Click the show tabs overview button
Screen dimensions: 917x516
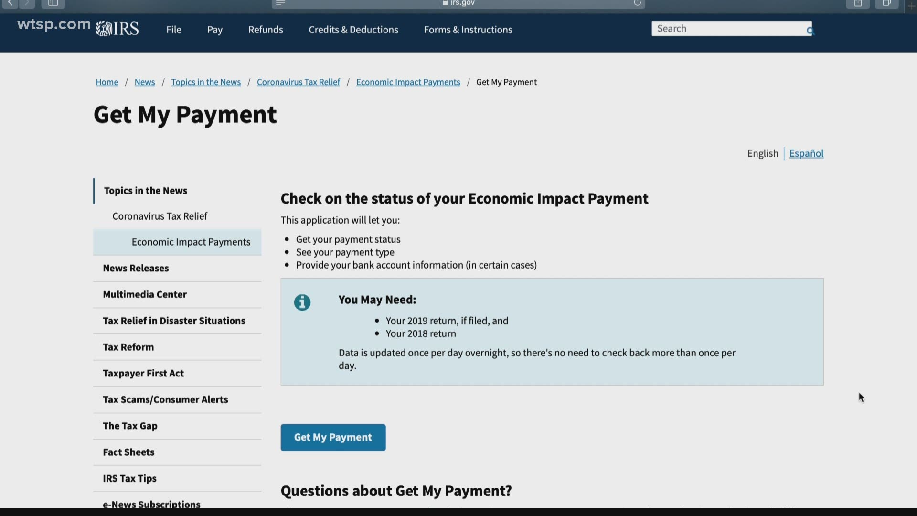(886, 3)
